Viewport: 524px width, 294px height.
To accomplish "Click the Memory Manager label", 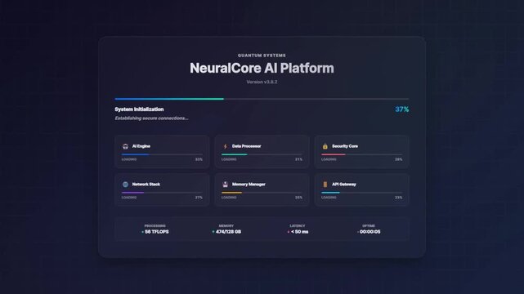I will pyautogui.click(x=249, y=185).
